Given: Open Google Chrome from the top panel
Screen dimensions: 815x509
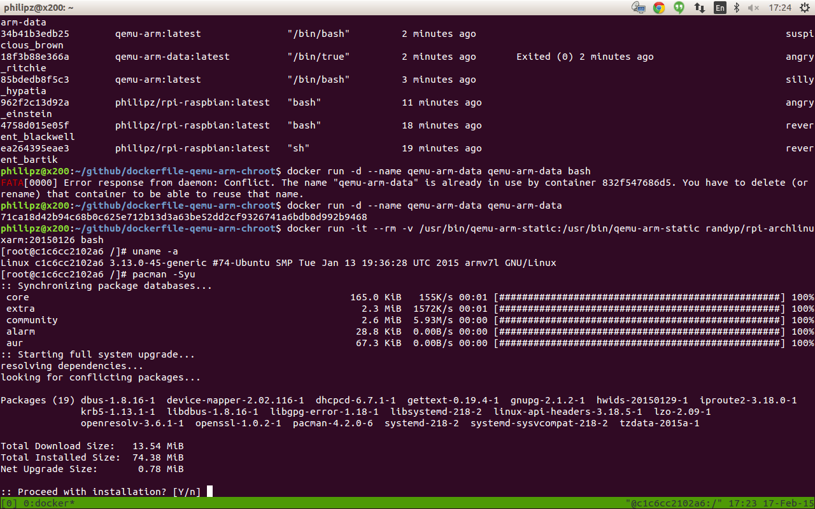Looking at the screenshot, I should [x=658, y=8].
